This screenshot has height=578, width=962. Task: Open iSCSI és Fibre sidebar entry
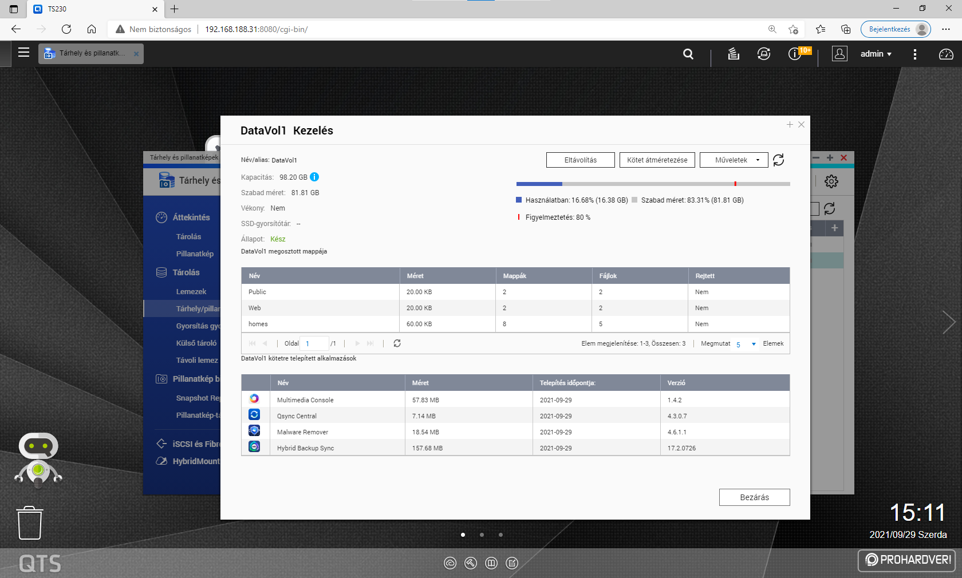[196, 444]
